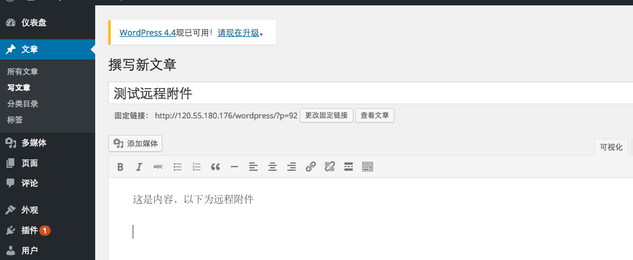Open the 页面 pages menu
This screenshot has width=633, height=260.
[x=47, y=163]
